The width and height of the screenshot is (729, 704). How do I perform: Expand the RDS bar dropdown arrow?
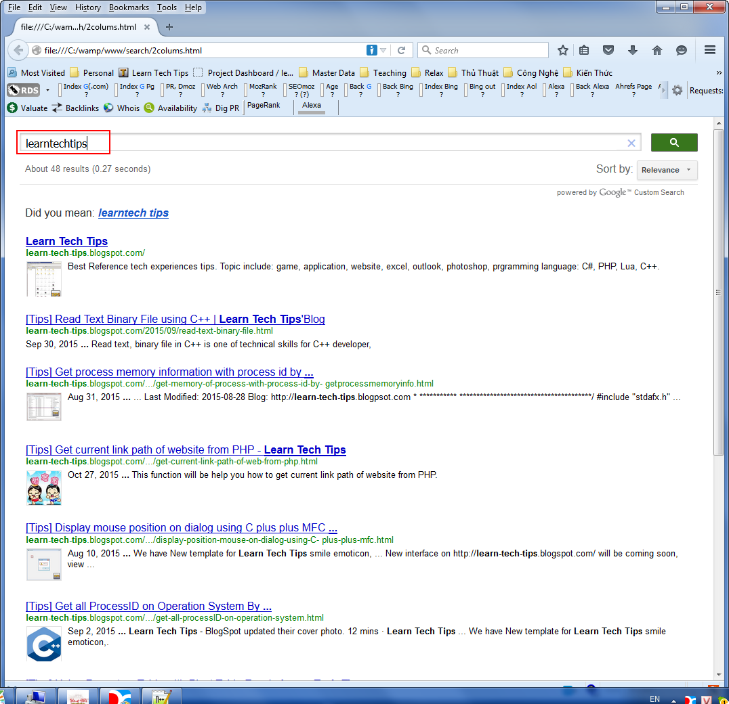47,90
